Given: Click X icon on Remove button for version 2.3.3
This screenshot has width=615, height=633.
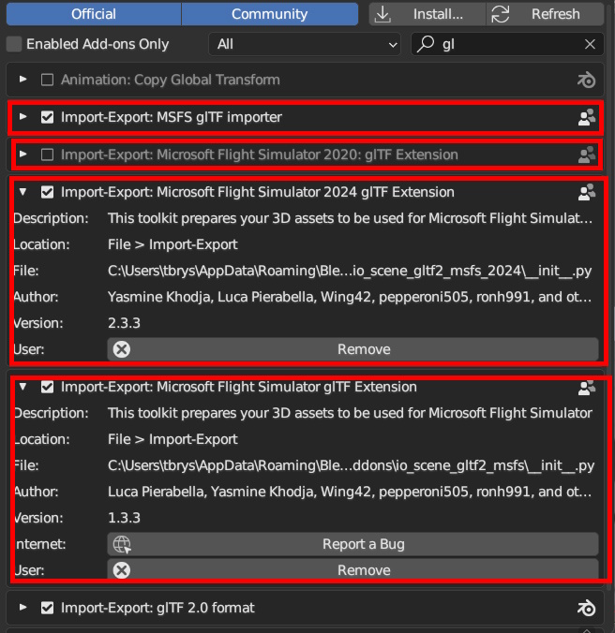Looking at the screenshot, I should tap(122, 349).
